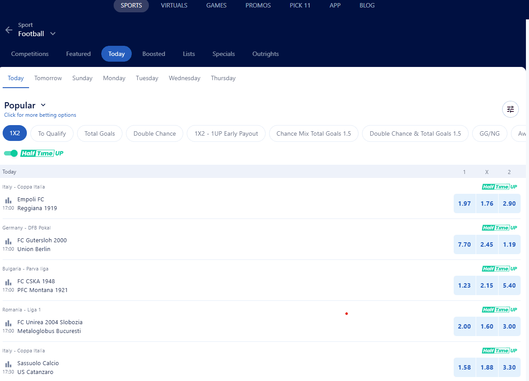Click HalfTime UP badge on FC Unirea row

499,310
